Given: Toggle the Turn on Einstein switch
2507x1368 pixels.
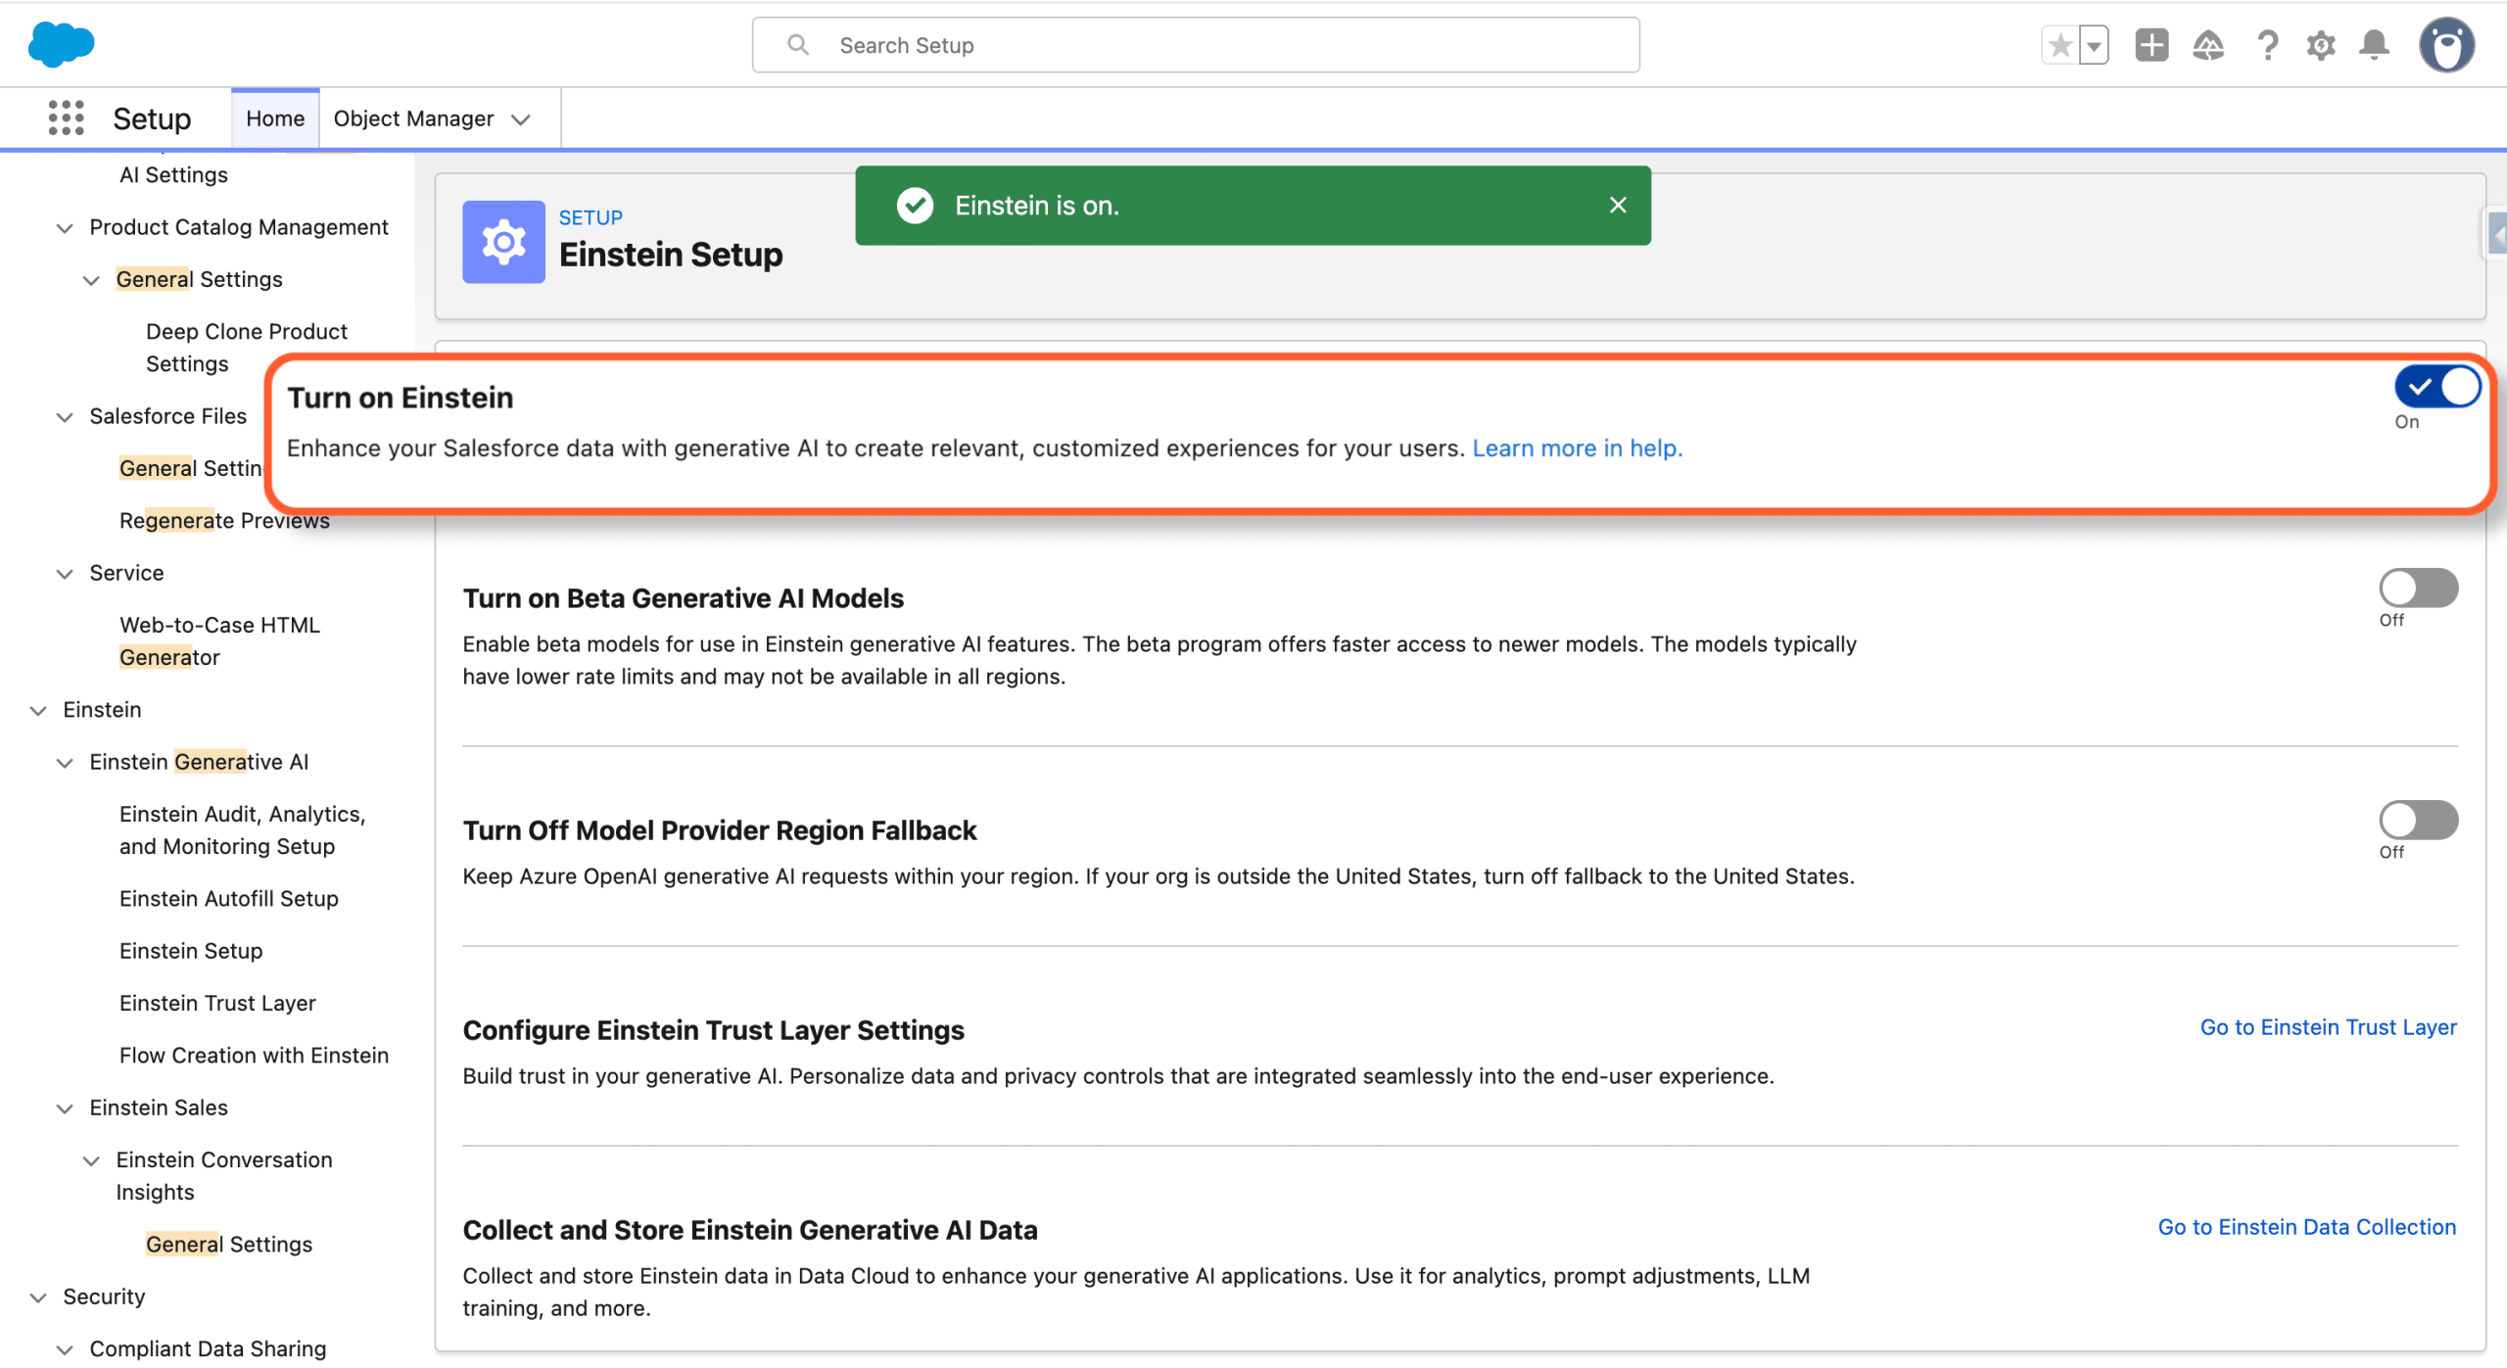Looking at the screenshot, I should coord(2436,387).
